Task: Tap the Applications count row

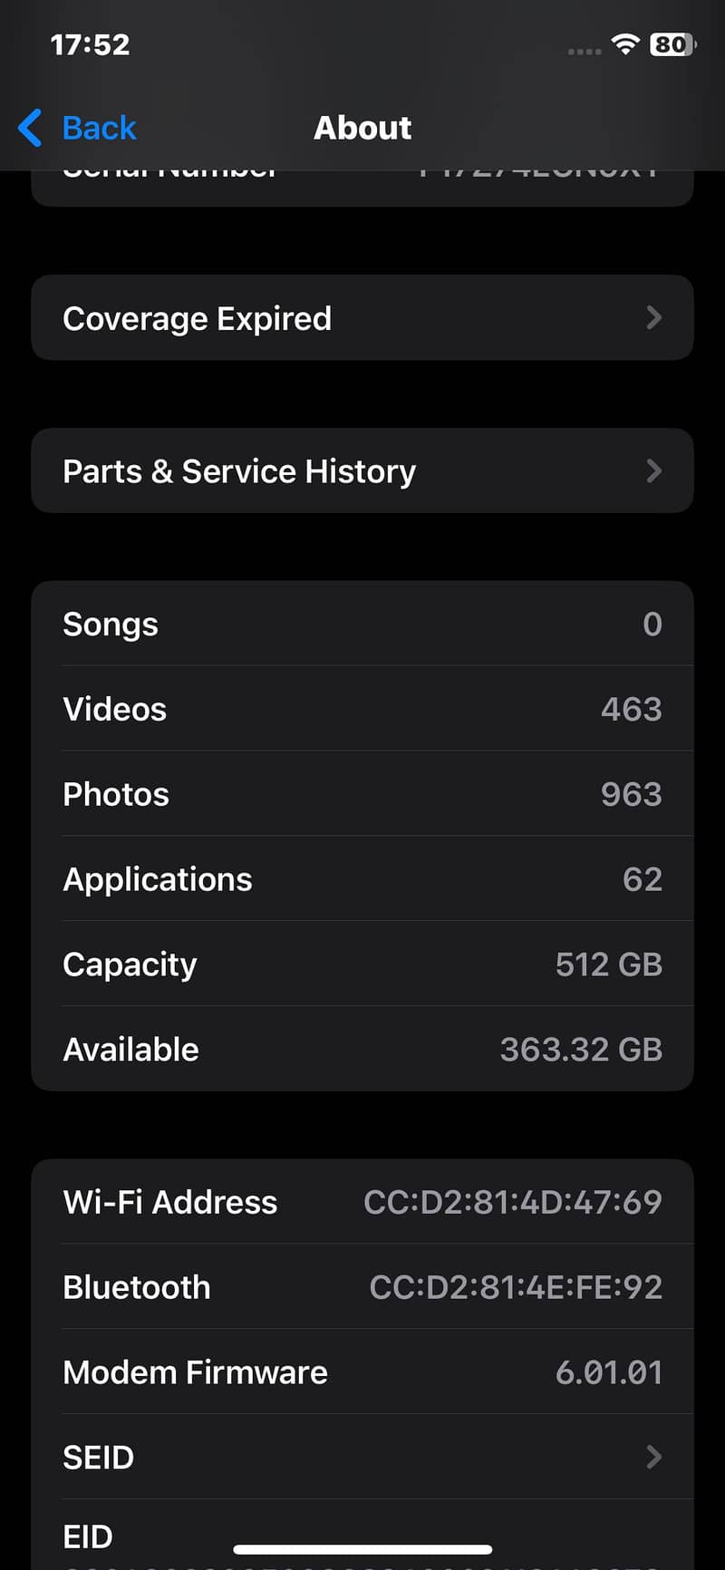Action: (362, 879)
